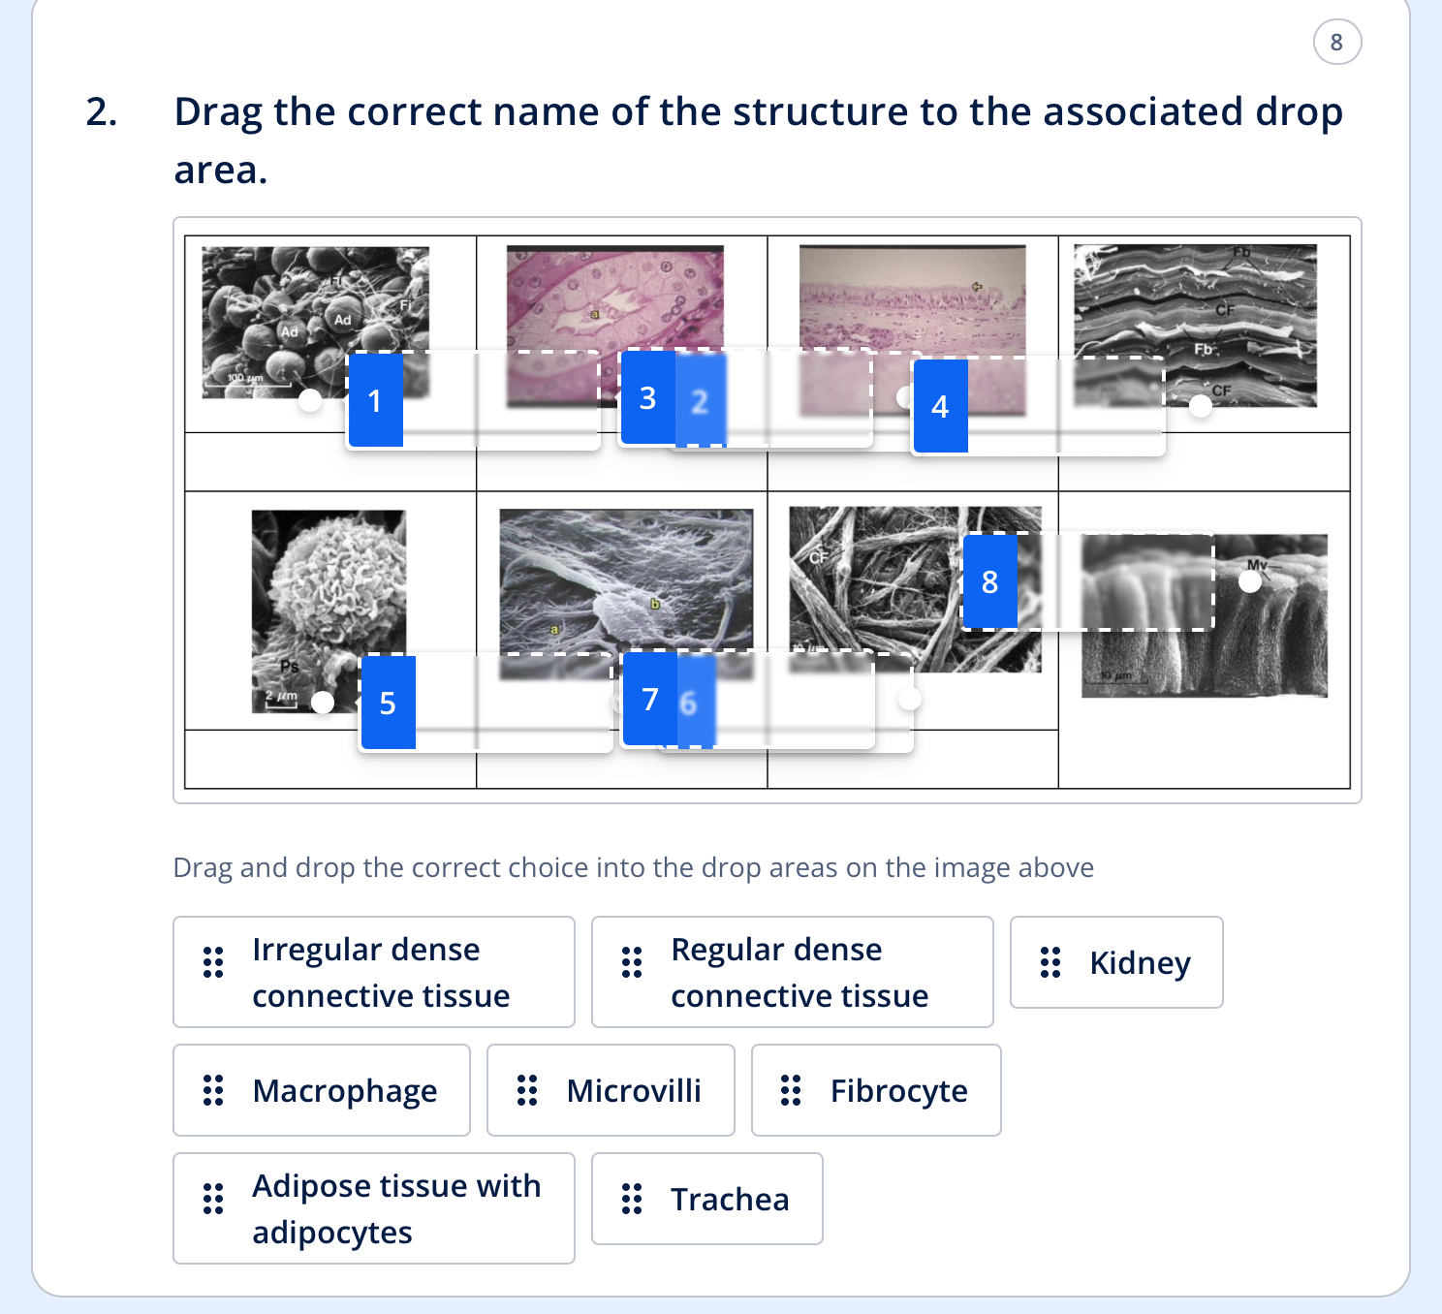Select drop area marker 1
Viewport: 1442px width, 1314px height.
(x=374, y=400)
